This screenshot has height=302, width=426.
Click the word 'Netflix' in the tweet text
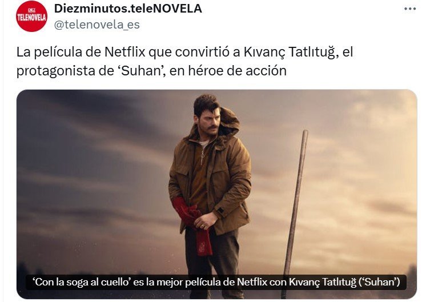tap(124, 52)
